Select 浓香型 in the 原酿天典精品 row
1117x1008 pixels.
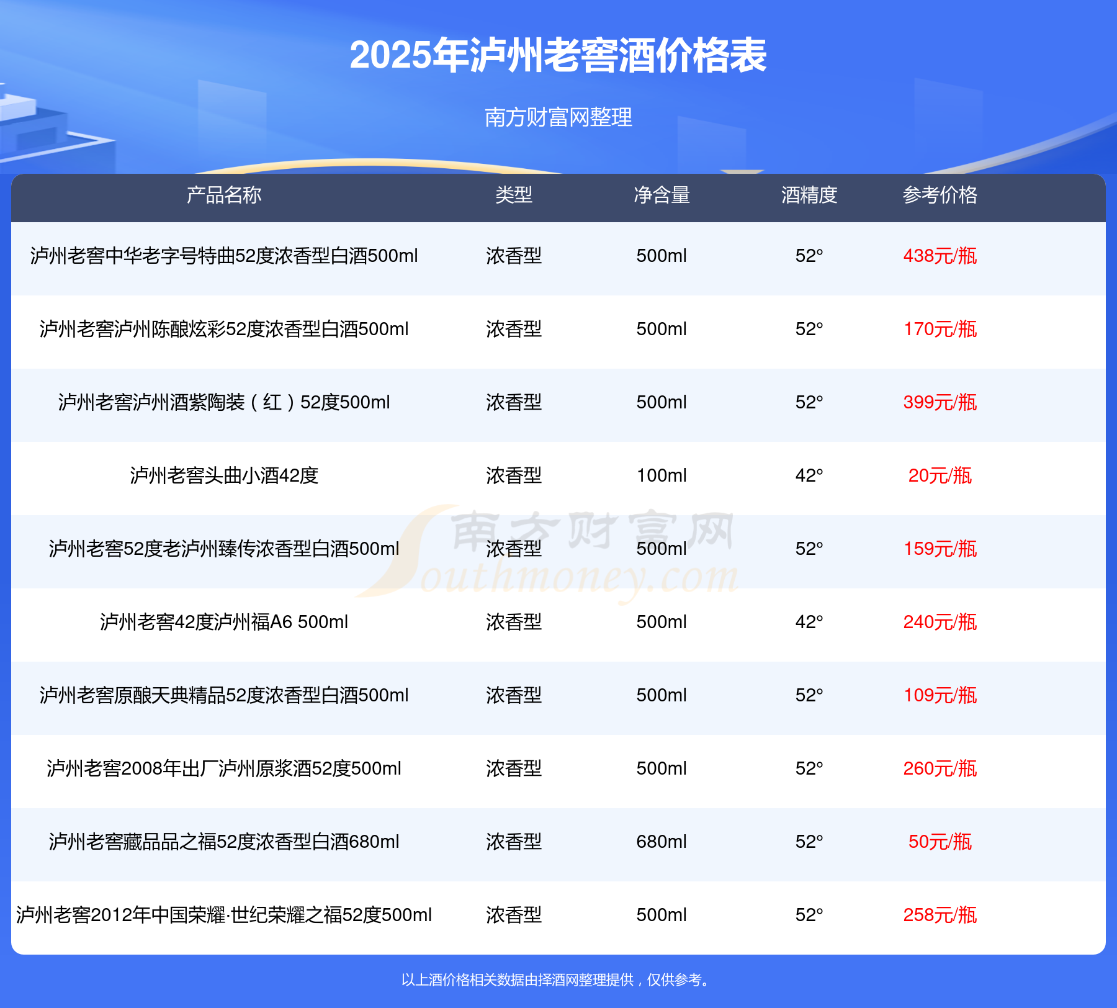pyautogui.click(x=514, y=695)
